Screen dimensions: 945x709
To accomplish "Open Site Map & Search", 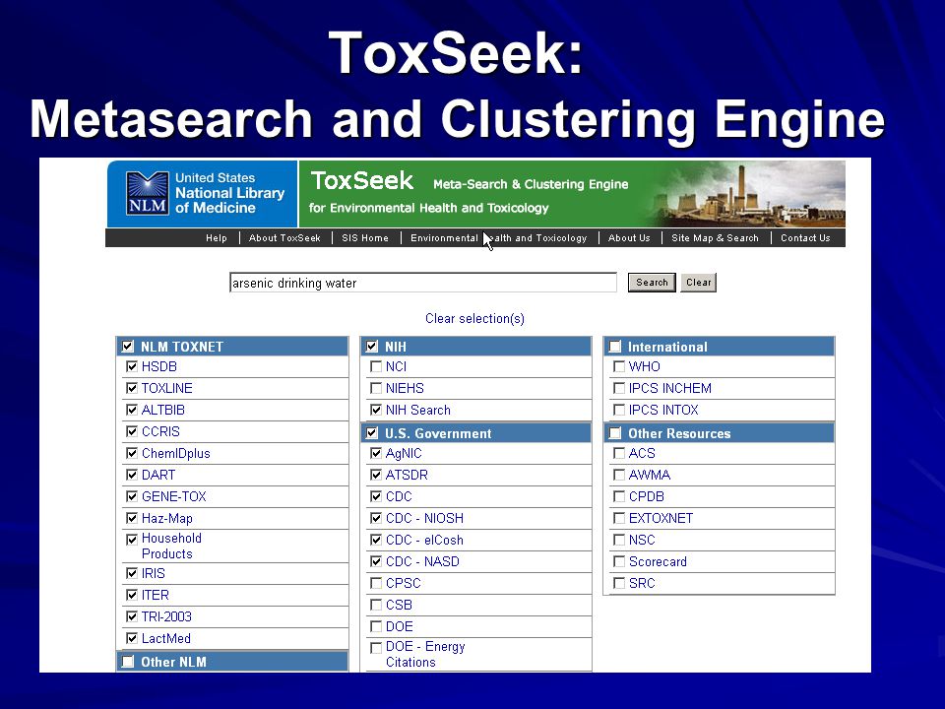I will 715,238.
